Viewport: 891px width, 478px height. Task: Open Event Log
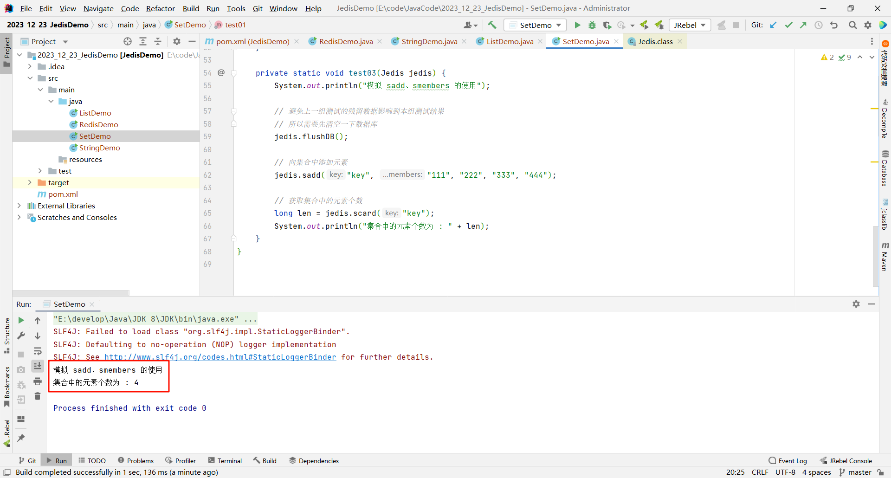click(x=788, y=460)
